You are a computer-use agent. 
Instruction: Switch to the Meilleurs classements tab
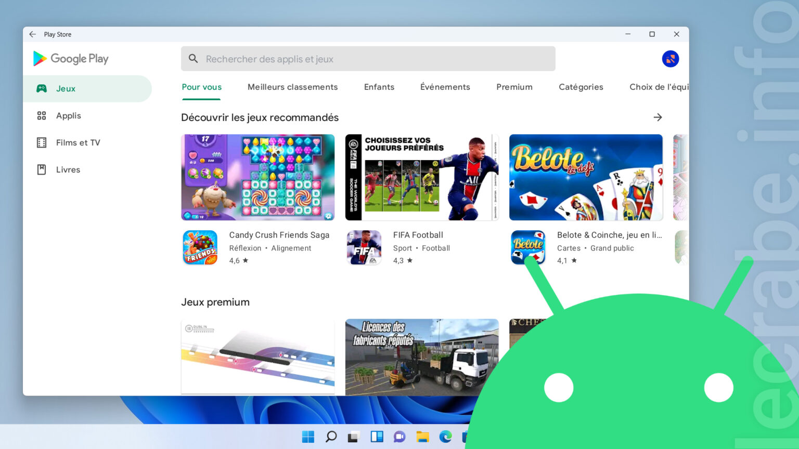(x=292, y=87)
